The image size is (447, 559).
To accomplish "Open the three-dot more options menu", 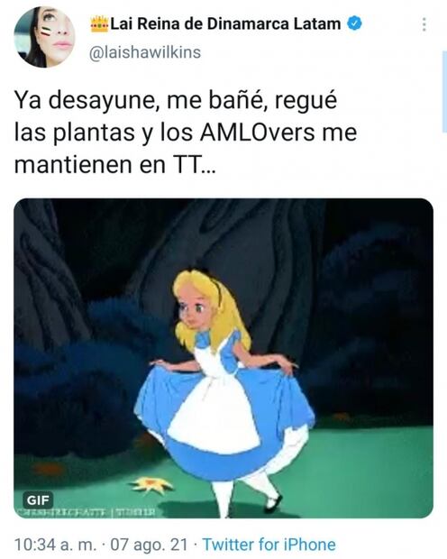I will (424, 24).
